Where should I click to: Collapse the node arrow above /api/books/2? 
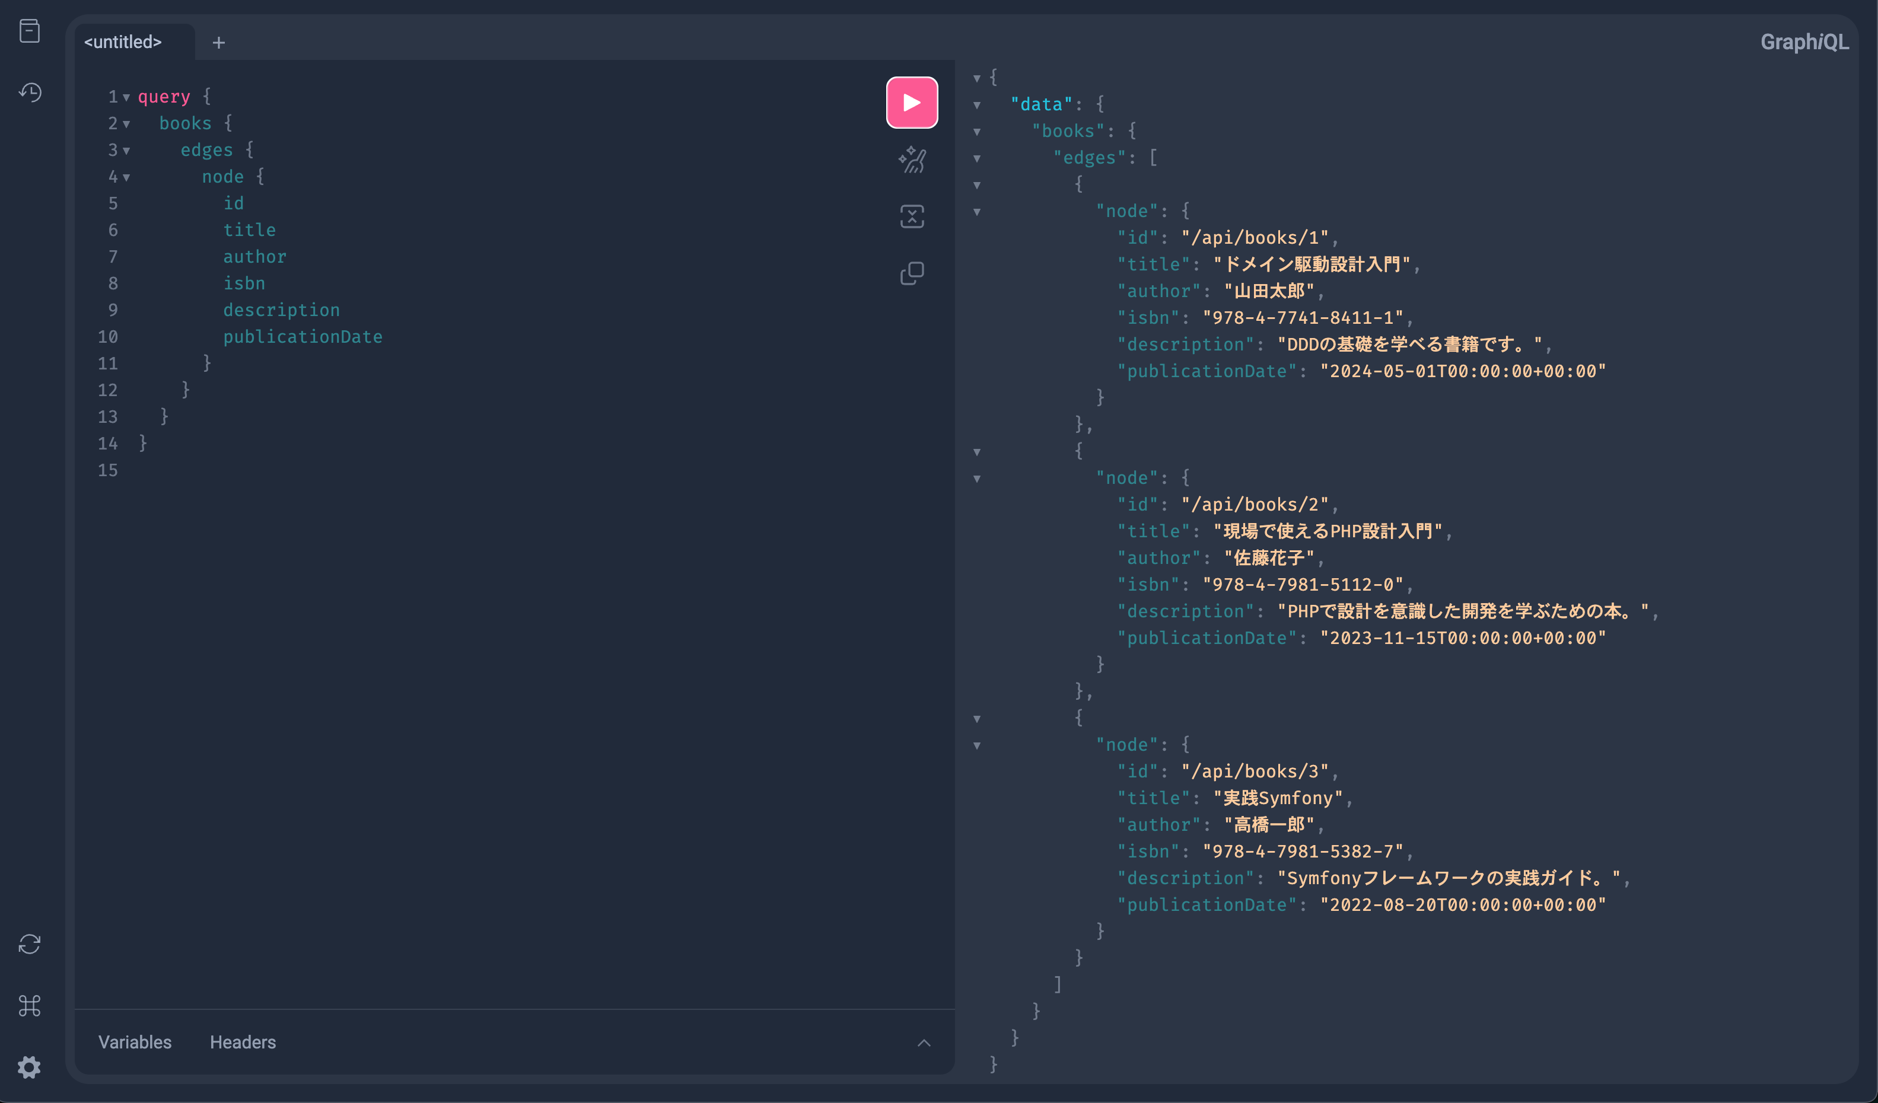976,479
